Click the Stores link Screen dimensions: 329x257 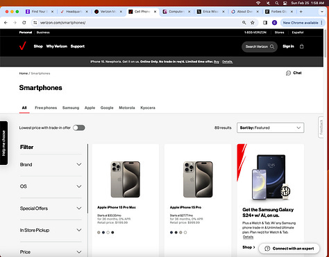click(x=279, y=33)
